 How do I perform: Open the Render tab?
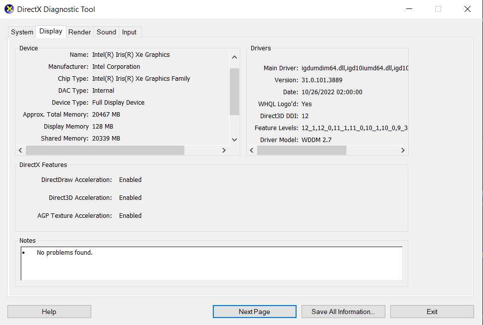79,32
